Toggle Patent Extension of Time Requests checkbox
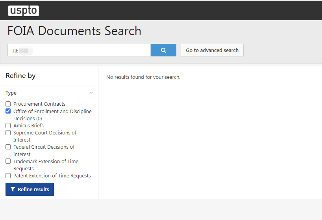The width and height of the screenshot is (322, 220). coord(8,175)
